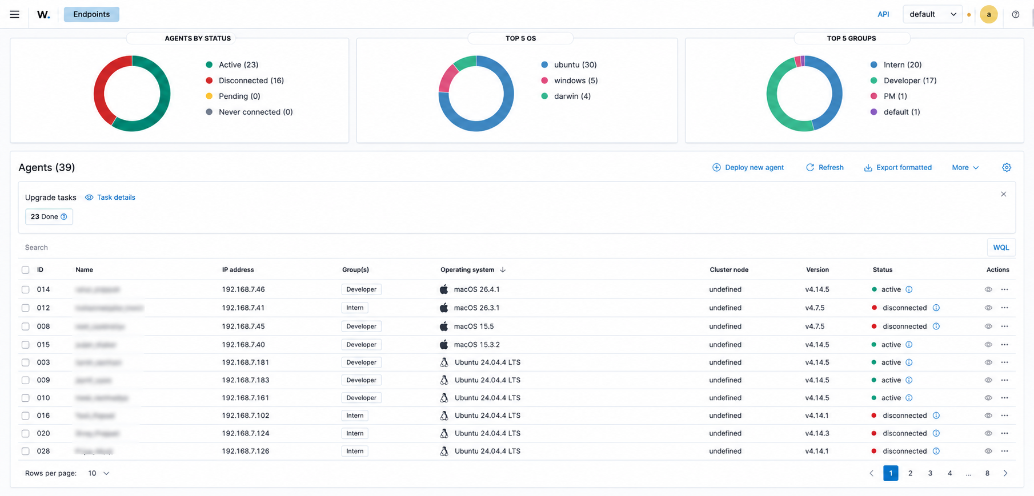View details eye icon for agent 014
1034x496 pixels.
pos(988,289)
